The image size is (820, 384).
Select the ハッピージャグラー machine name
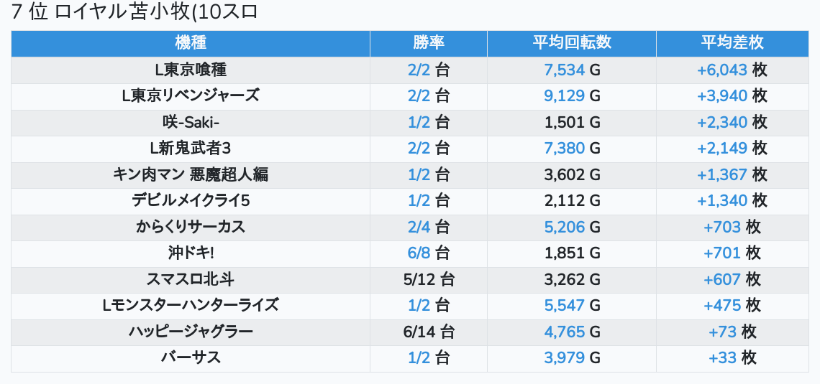click(x=191, y=332)
